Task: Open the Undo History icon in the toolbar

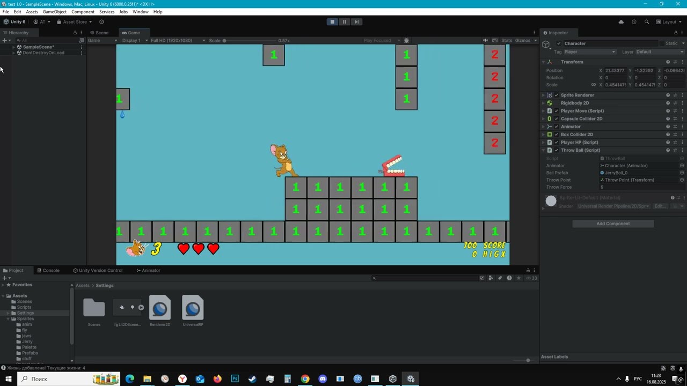Action: pos(634,22)
